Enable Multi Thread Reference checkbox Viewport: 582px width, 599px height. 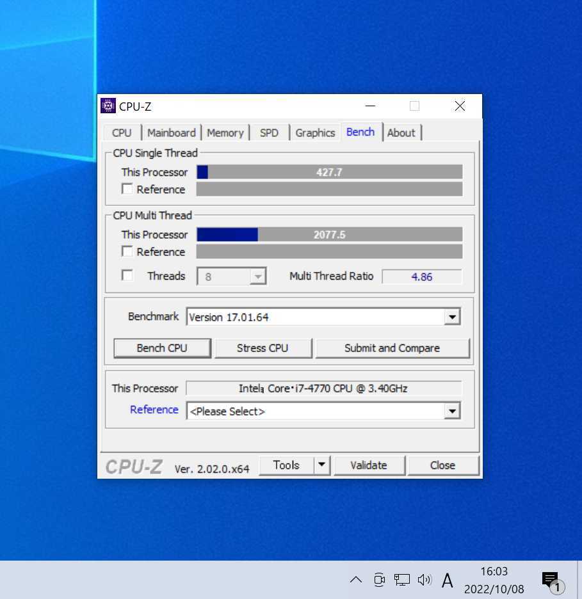tap(127, 251)
